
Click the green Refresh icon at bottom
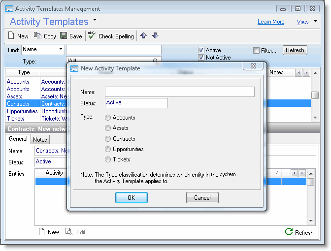click(x=289, y=232)
